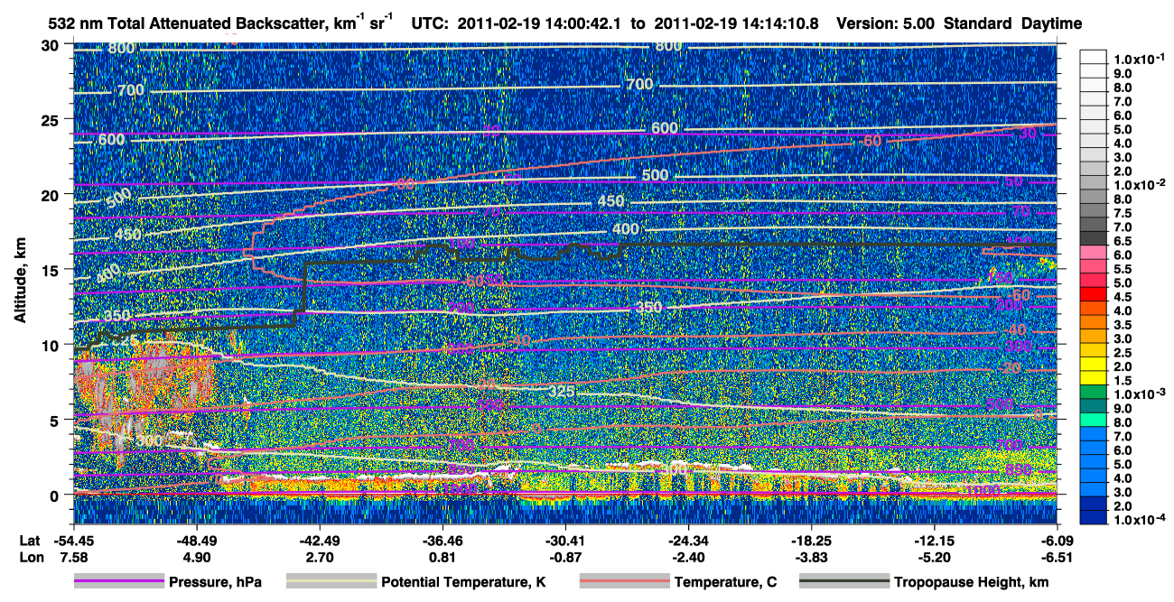This screenshot has width=1174, height=602.
Task: Click the colorbar label '2.5'
Action: (x=1121, y=353)
